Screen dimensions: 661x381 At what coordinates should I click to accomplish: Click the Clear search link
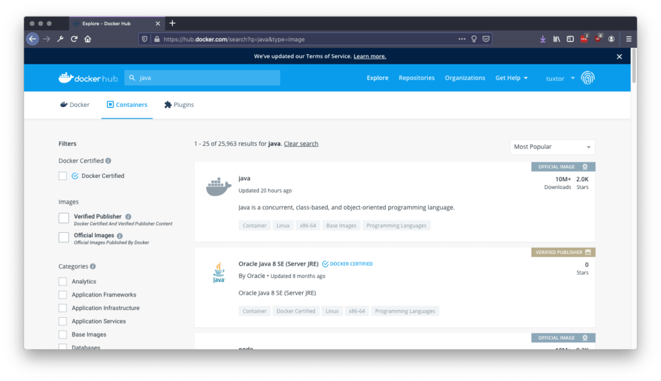click(x=301, y=144)
